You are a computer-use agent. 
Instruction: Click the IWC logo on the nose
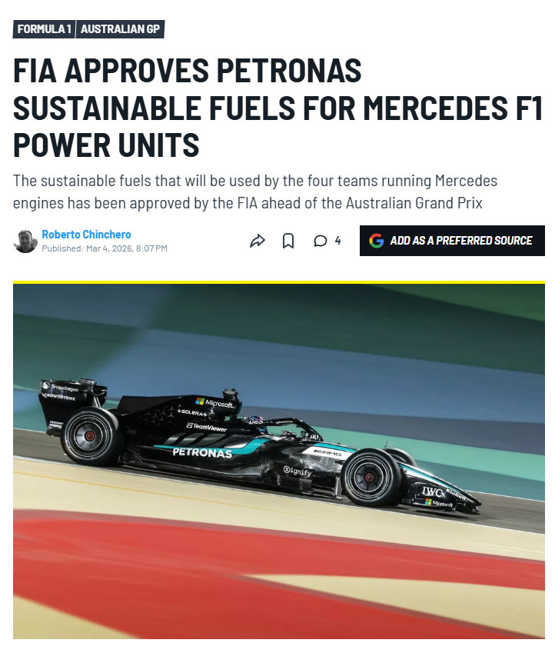pos(433,491)
